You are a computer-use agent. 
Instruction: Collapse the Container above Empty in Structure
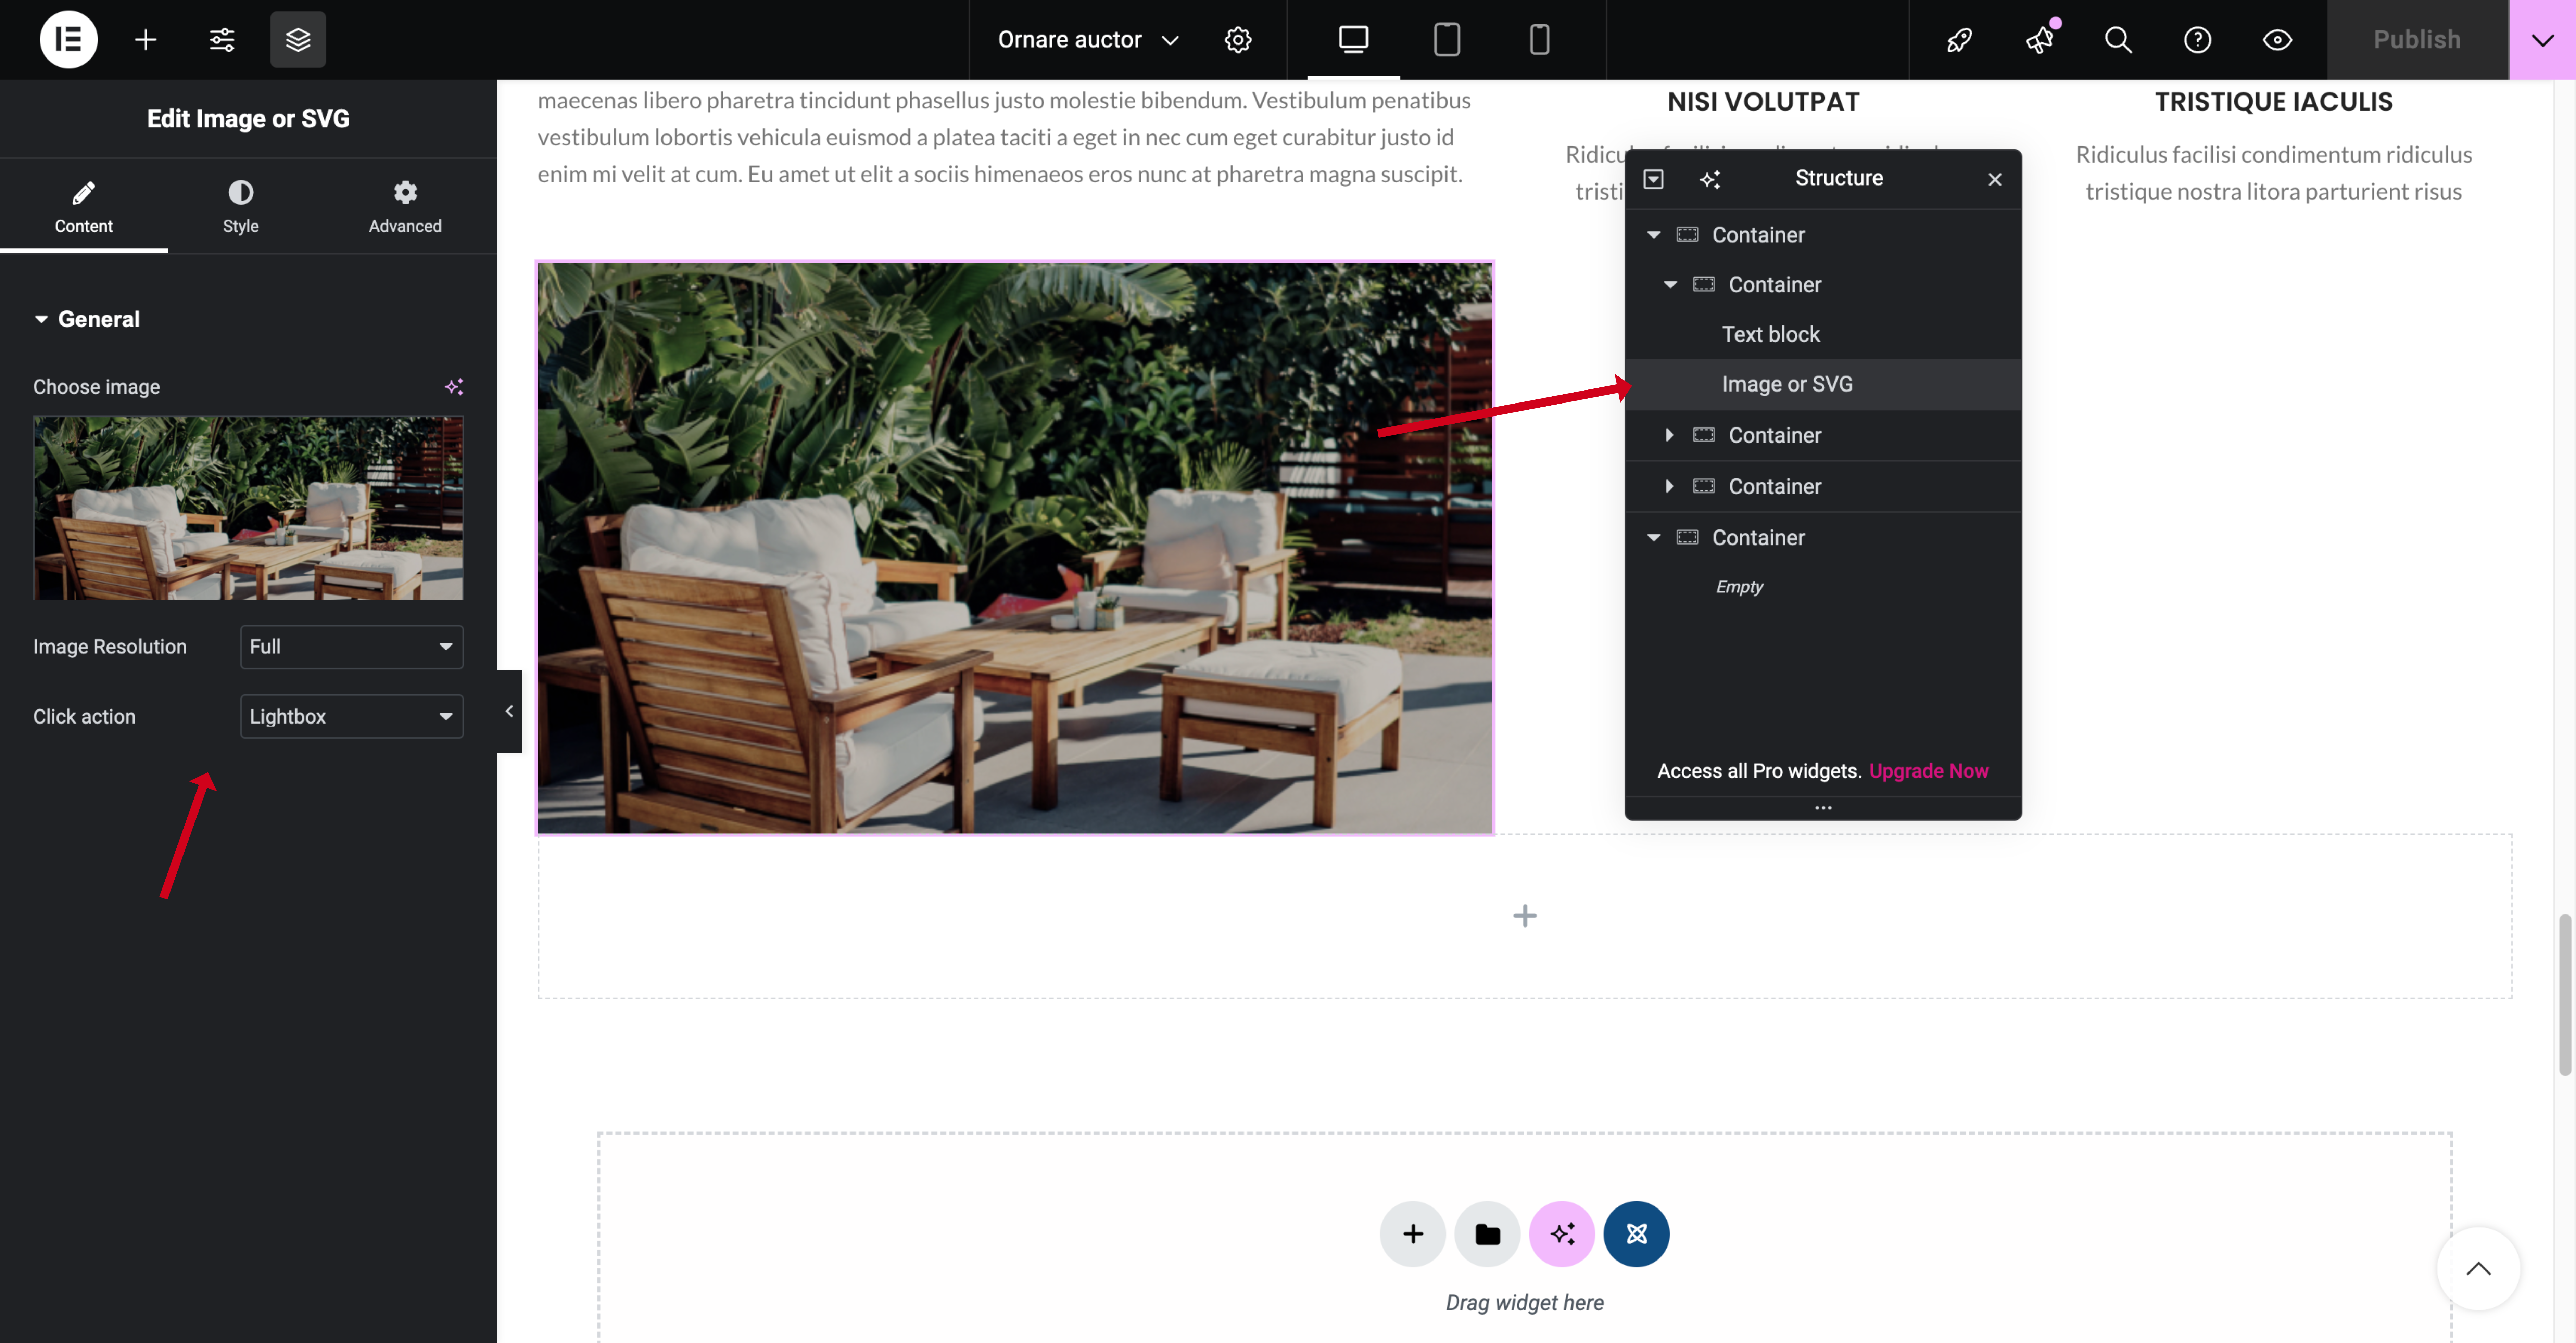[x=1654, y=538]
